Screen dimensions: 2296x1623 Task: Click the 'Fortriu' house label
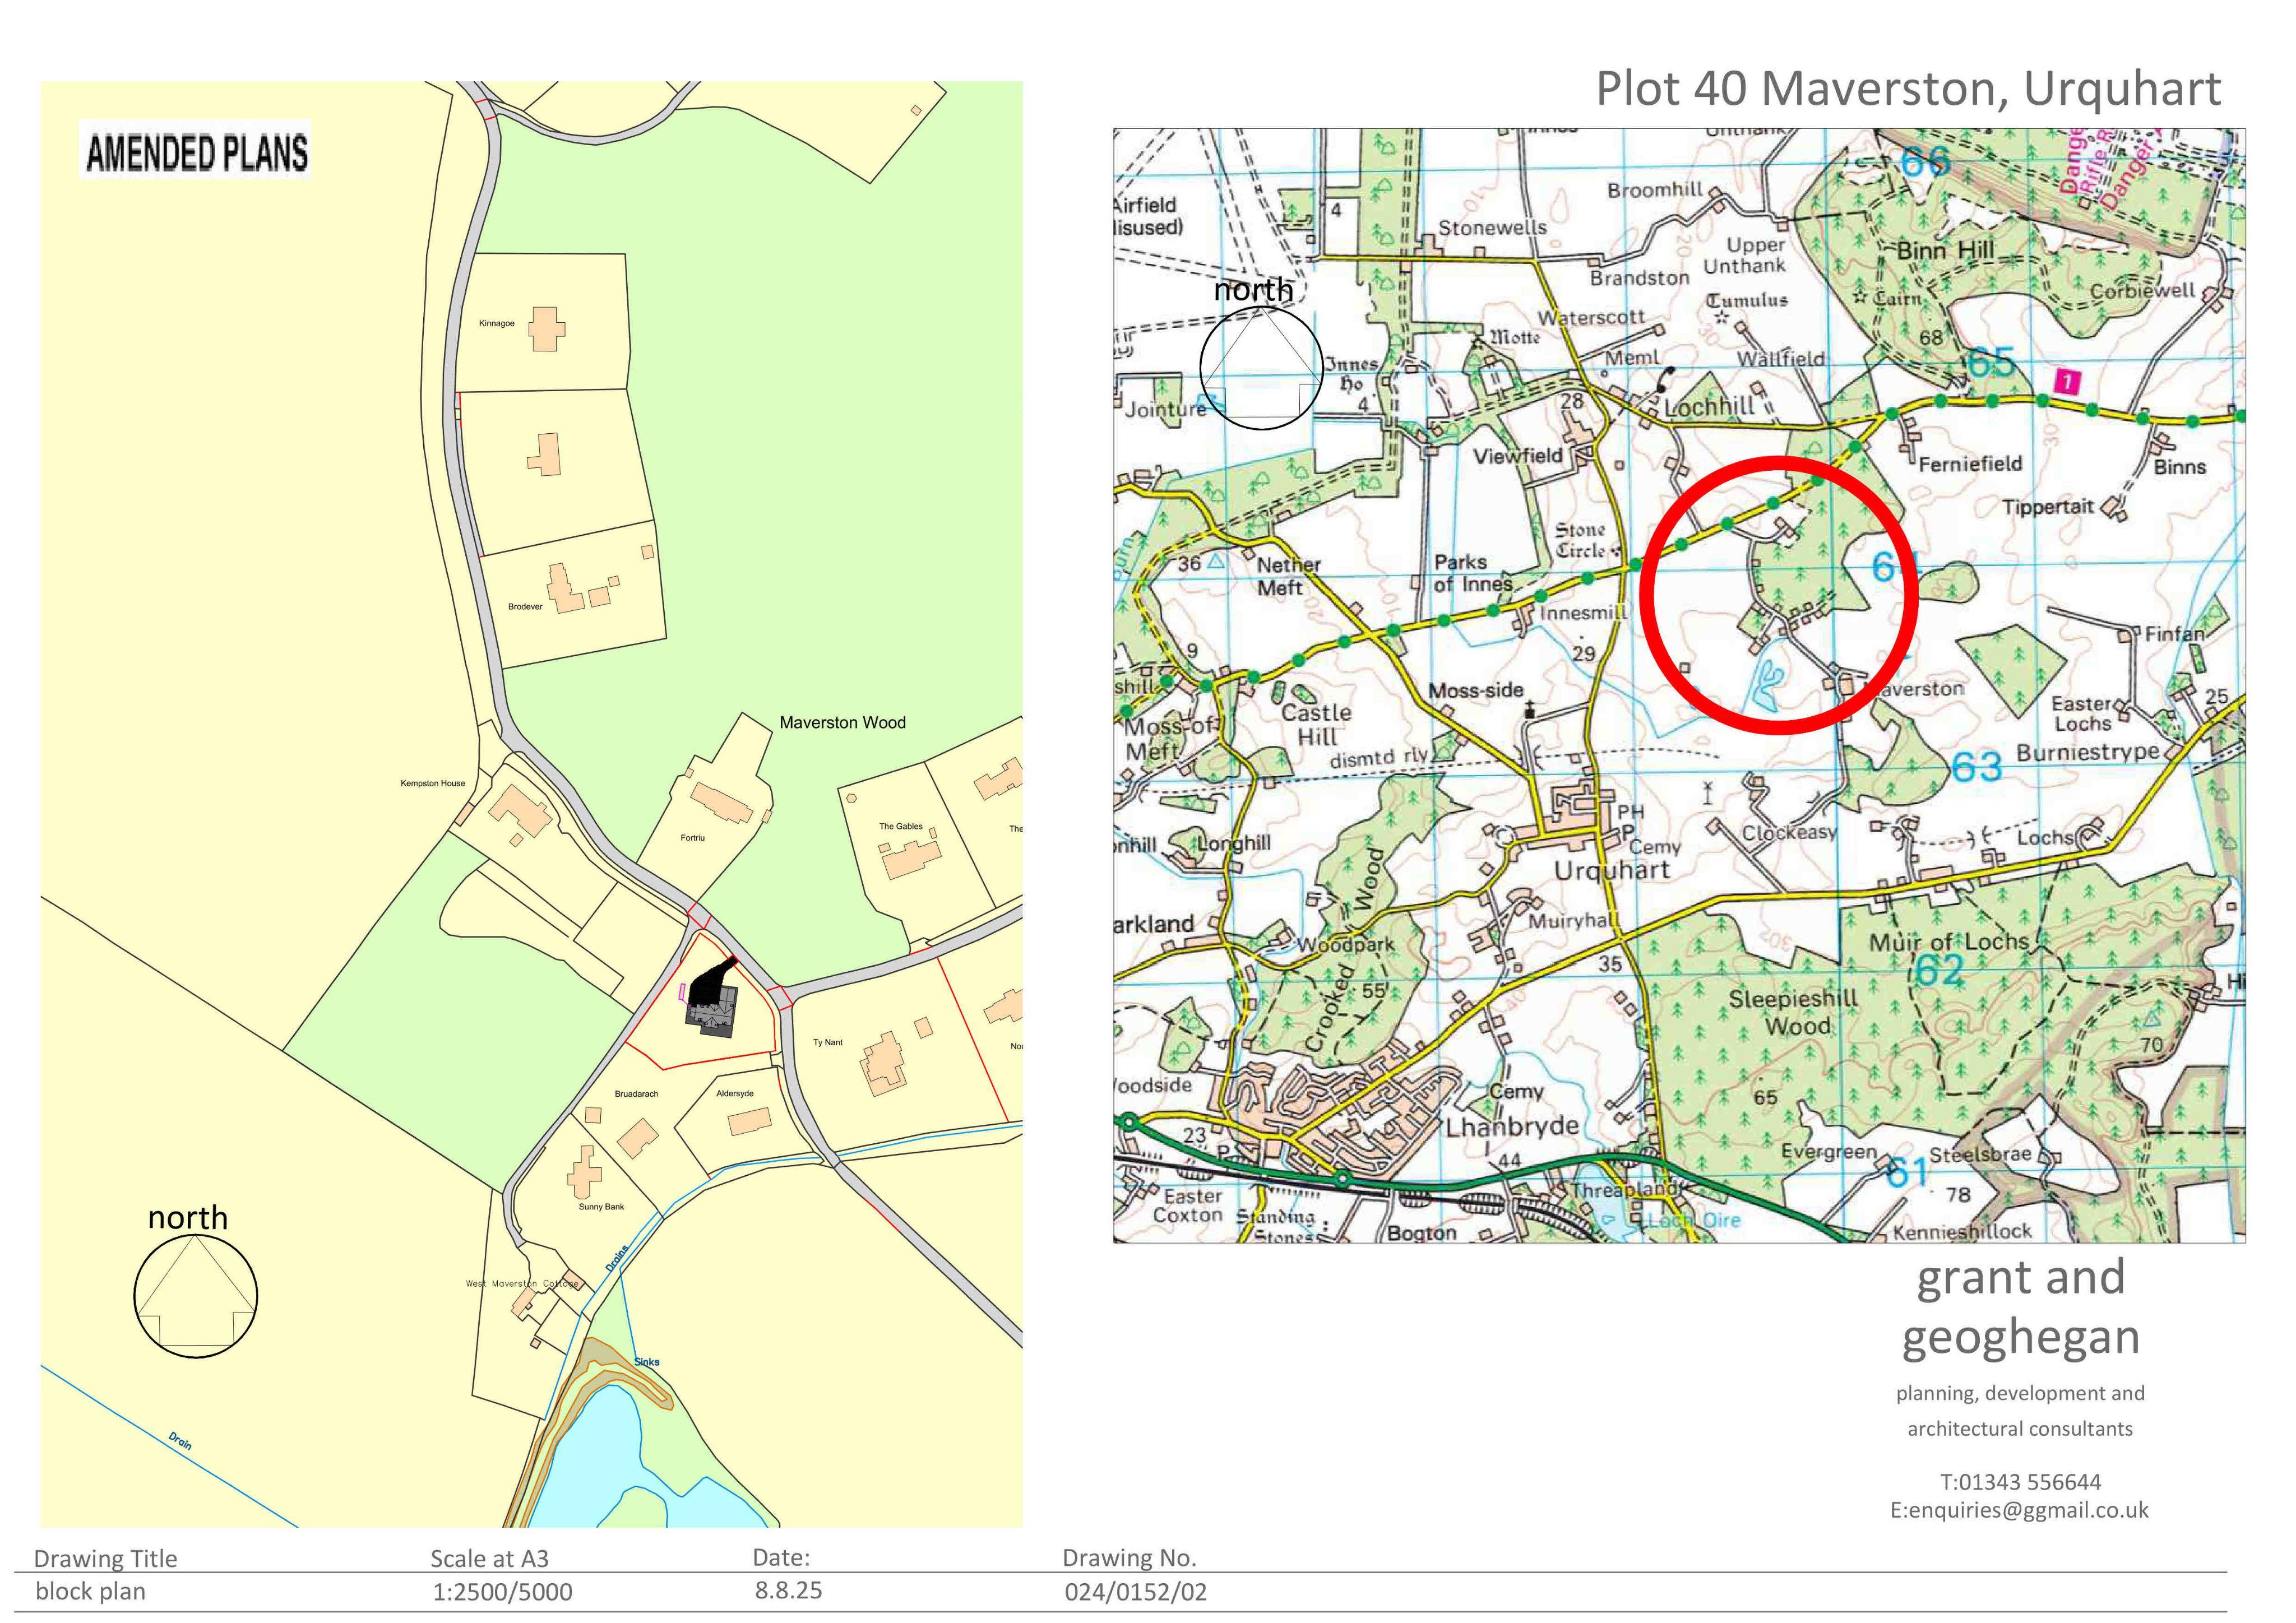point(692,837)
